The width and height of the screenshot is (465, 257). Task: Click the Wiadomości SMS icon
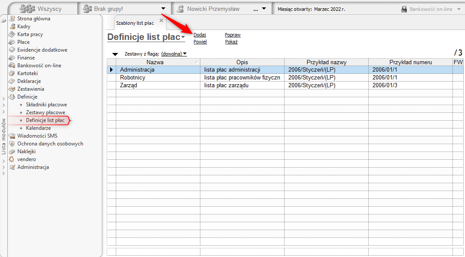pos(12,136)
